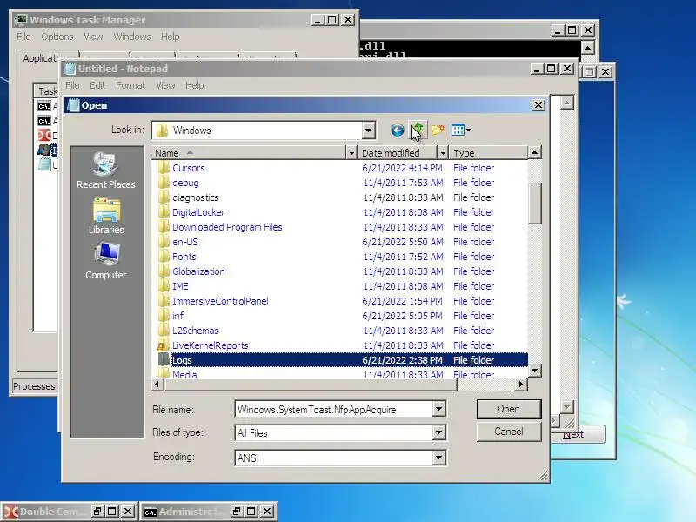Go back using the blue back arrow icon
696x522 pixels.
tap(398, 130)
